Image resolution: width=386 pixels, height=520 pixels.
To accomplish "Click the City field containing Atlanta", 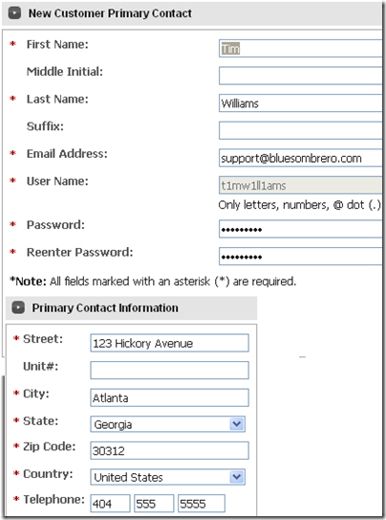I will tap(169, 397).
